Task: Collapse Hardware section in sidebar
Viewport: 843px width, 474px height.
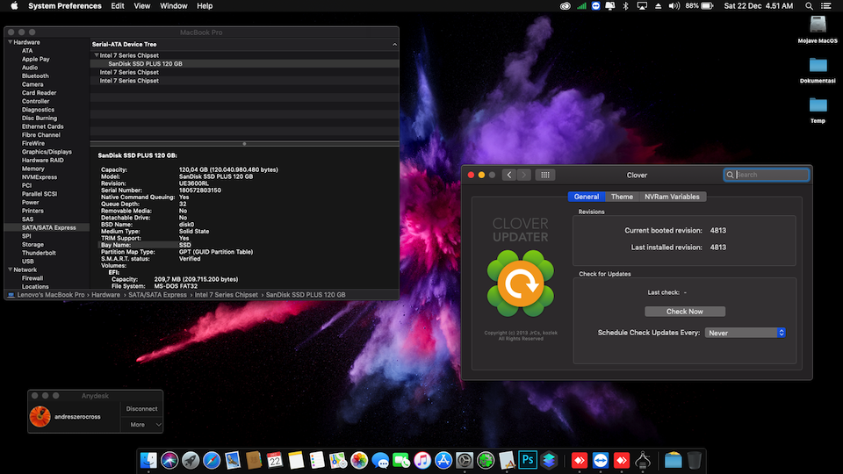Action: coord(11,42)
